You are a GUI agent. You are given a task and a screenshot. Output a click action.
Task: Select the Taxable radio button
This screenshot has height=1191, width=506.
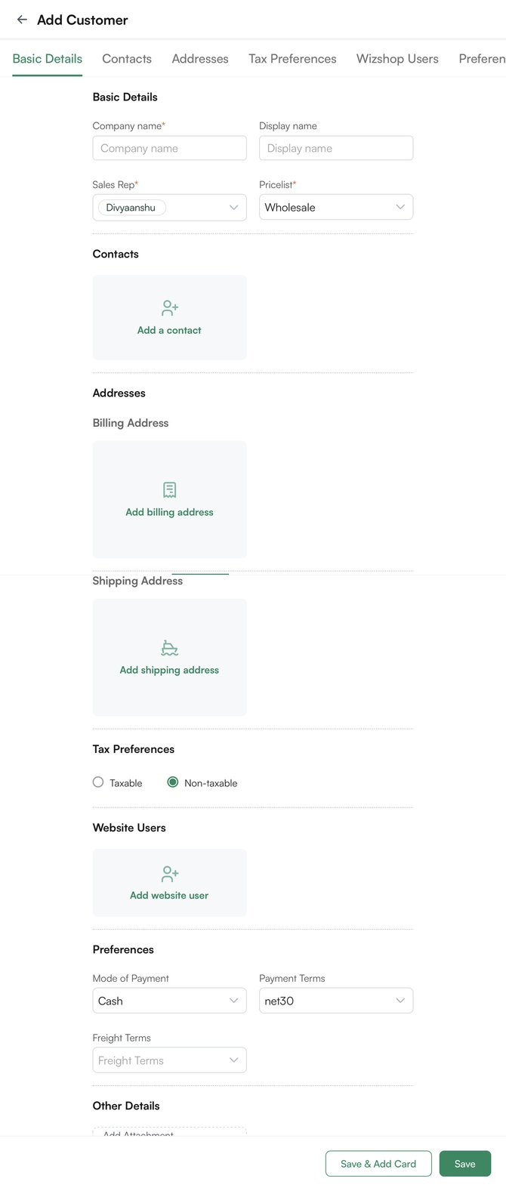click(97, 782)
